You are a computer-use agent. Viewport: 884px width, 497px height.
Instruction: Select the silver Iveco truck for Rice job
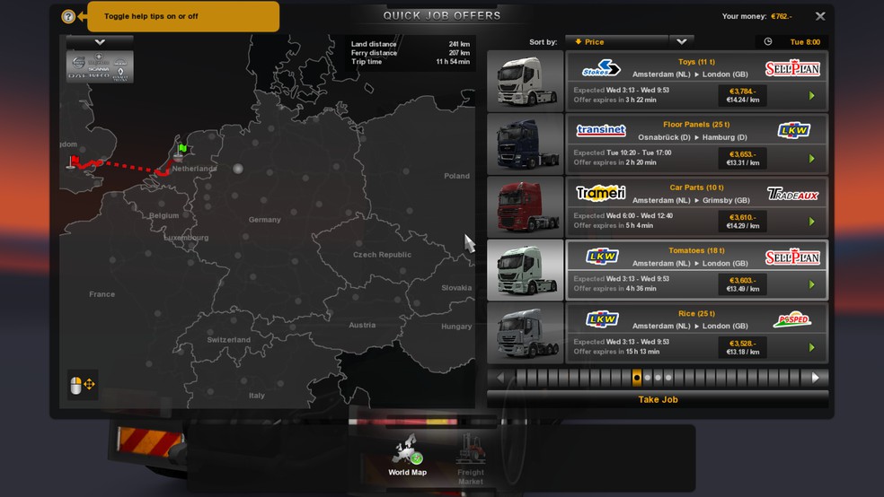click(x=525, y=333)
